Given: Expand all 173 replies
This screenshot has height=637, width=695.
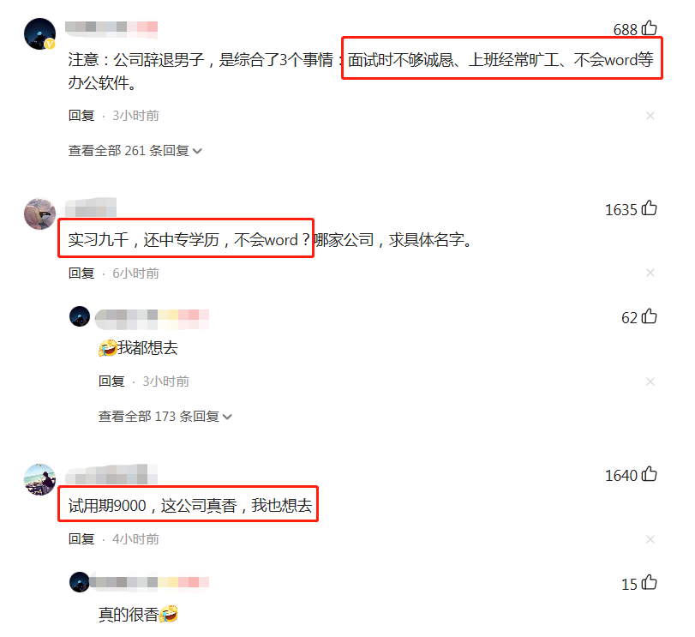Looking at the screenshot, I should [x=165, y=417].
